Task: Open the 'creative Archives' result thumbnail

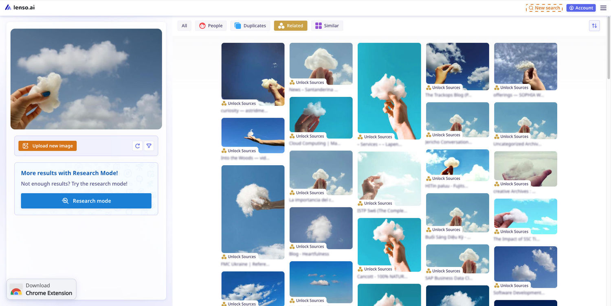Action: [x=525, y=169]
